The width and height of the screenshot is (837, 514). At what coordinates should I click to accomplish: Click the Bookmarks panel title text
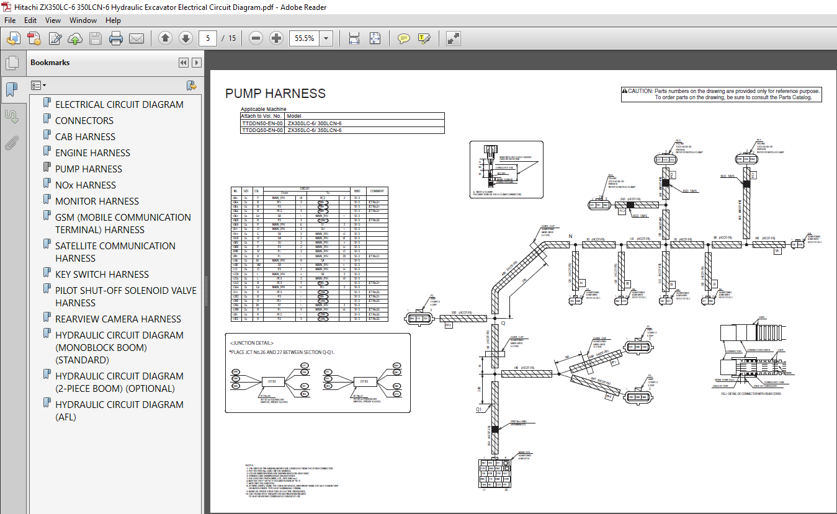[50, 63]
